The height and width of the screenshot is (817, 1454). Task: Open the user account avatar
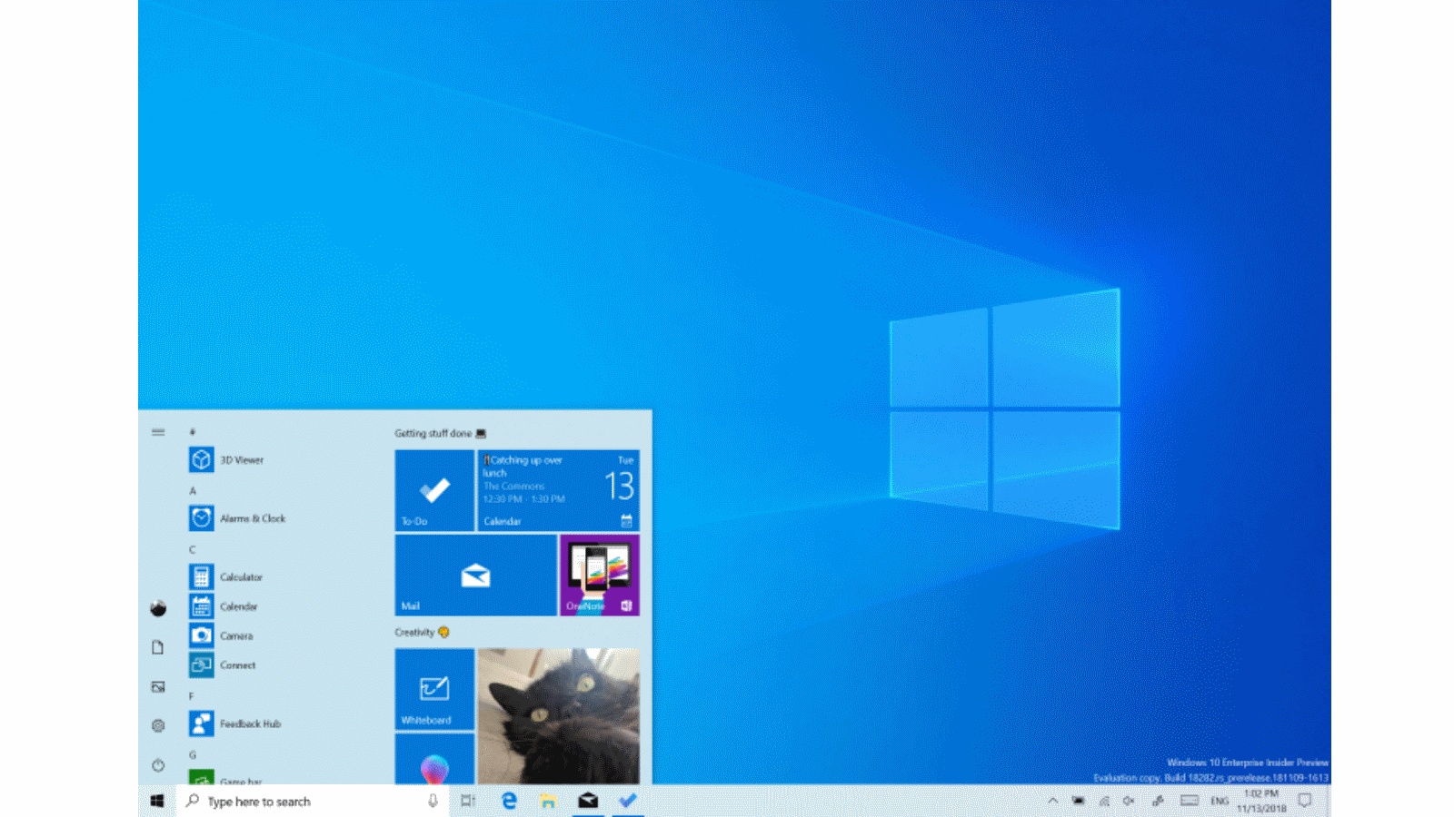coord(158,607)
